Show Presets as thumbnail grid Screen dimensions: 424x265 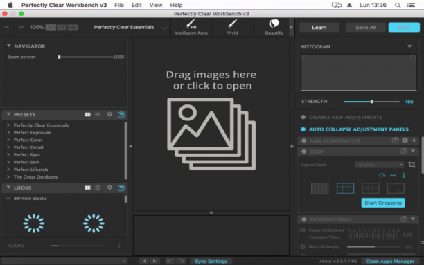[87, 115]
